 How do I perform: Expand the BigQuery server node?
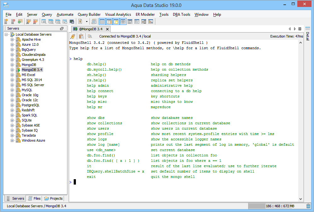point(12,50)
